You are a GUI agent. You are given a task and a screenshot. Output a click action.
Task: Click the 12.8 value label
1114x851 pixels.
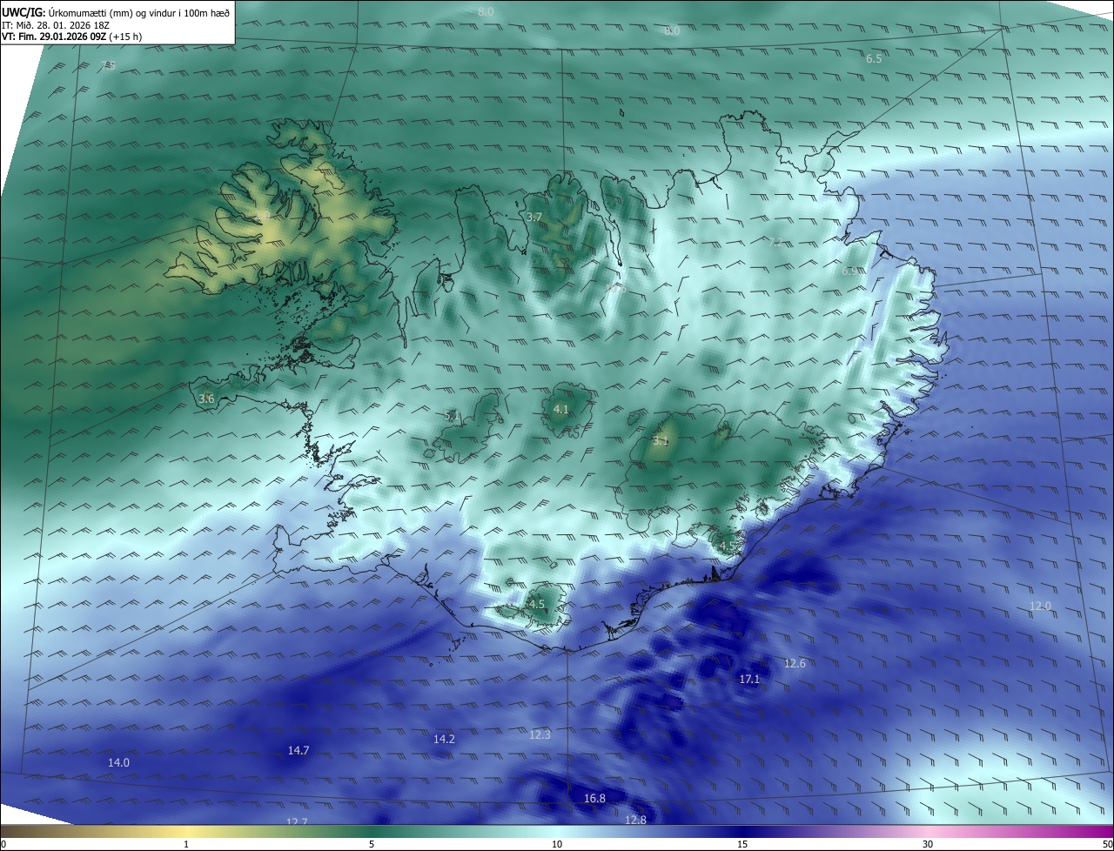click(x=635, y=820)
